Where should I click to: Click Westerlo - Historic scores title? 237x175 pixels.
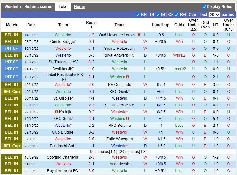(28, 7)
